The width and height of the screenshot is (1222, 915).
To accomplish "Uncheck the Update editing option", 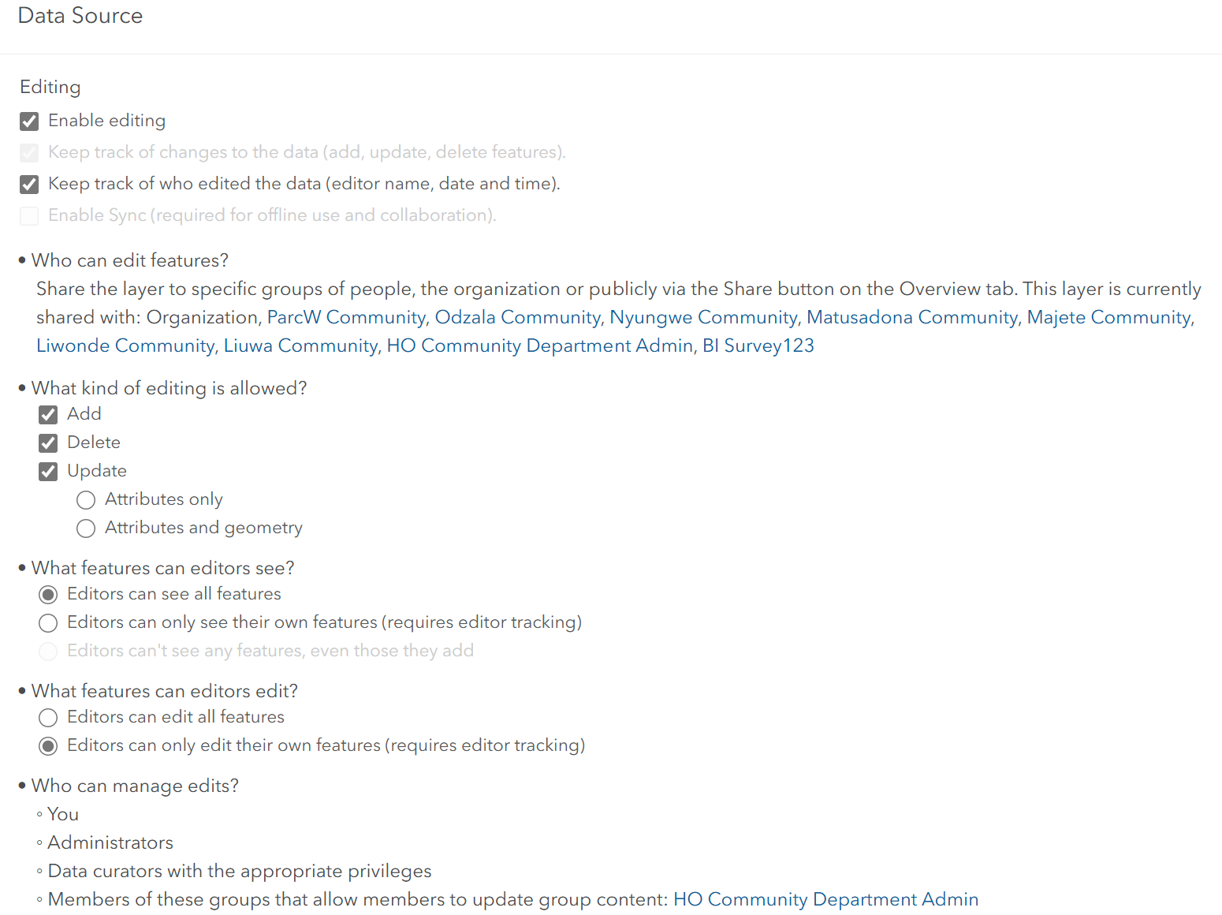I will point(48,471).
